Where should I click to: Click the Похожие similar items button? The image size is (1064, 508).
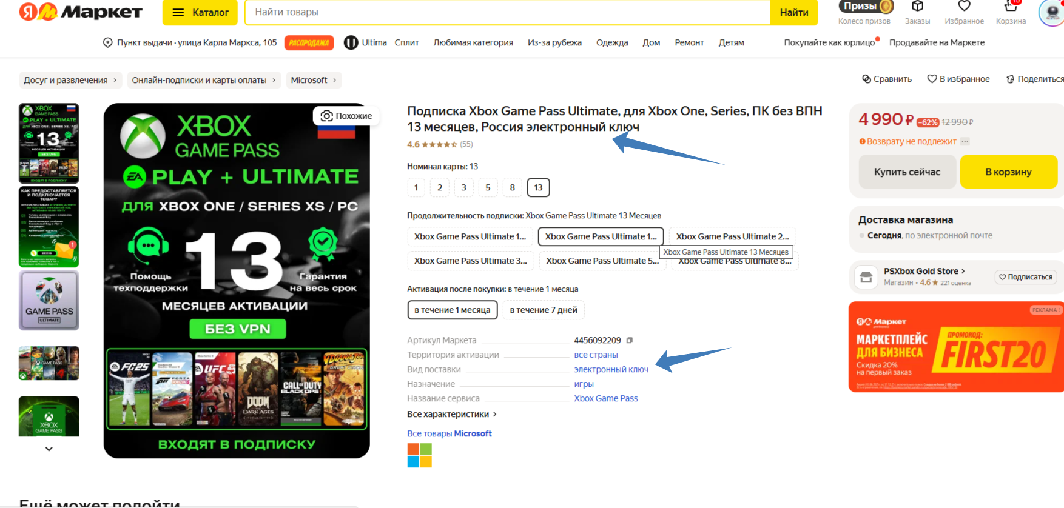346,116
